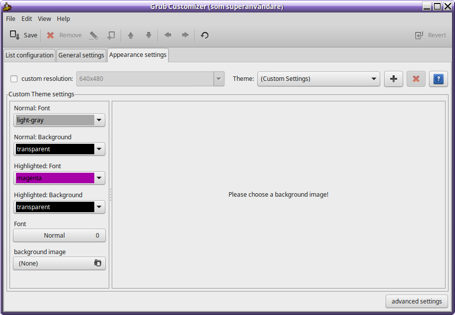Click the red Remove cross icon

coord(50,35)
